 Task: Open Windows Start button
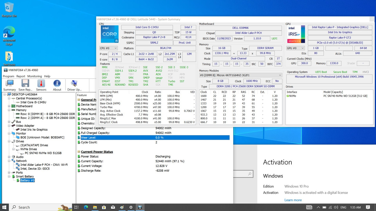[5, 207]
